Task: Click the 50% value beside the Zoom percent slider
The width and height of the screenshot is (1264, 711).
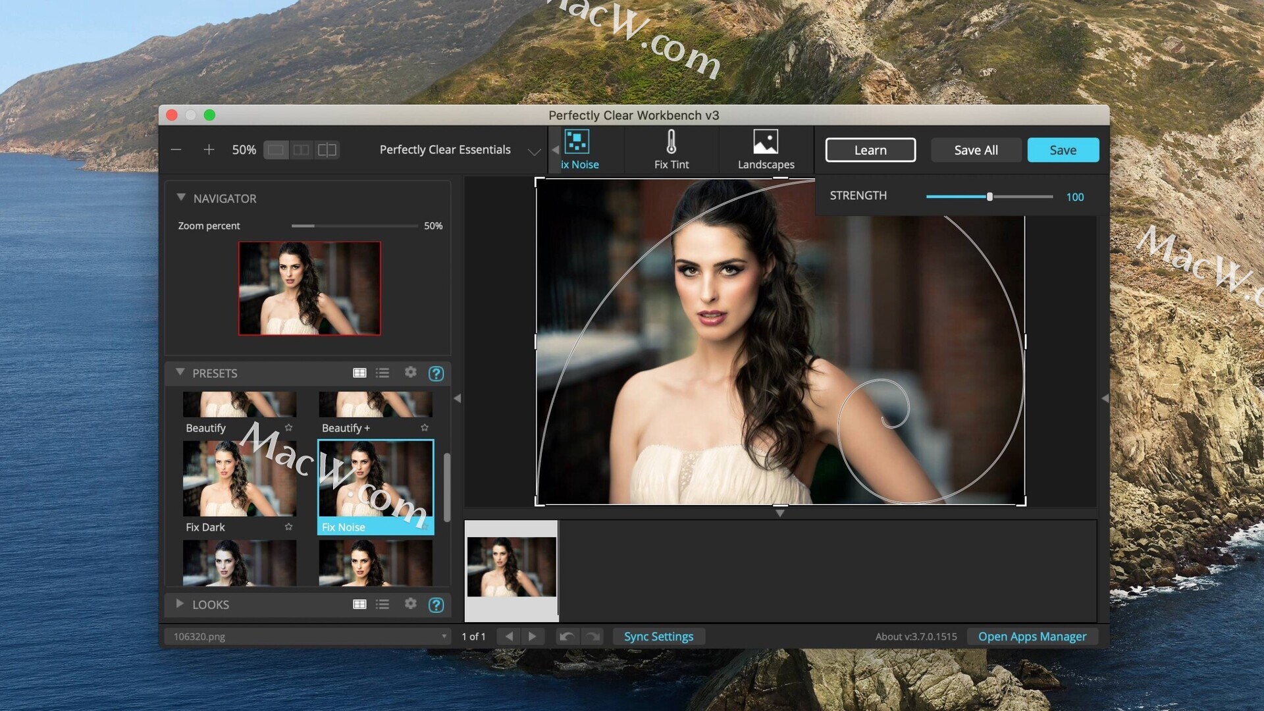Action: [433, 226]
